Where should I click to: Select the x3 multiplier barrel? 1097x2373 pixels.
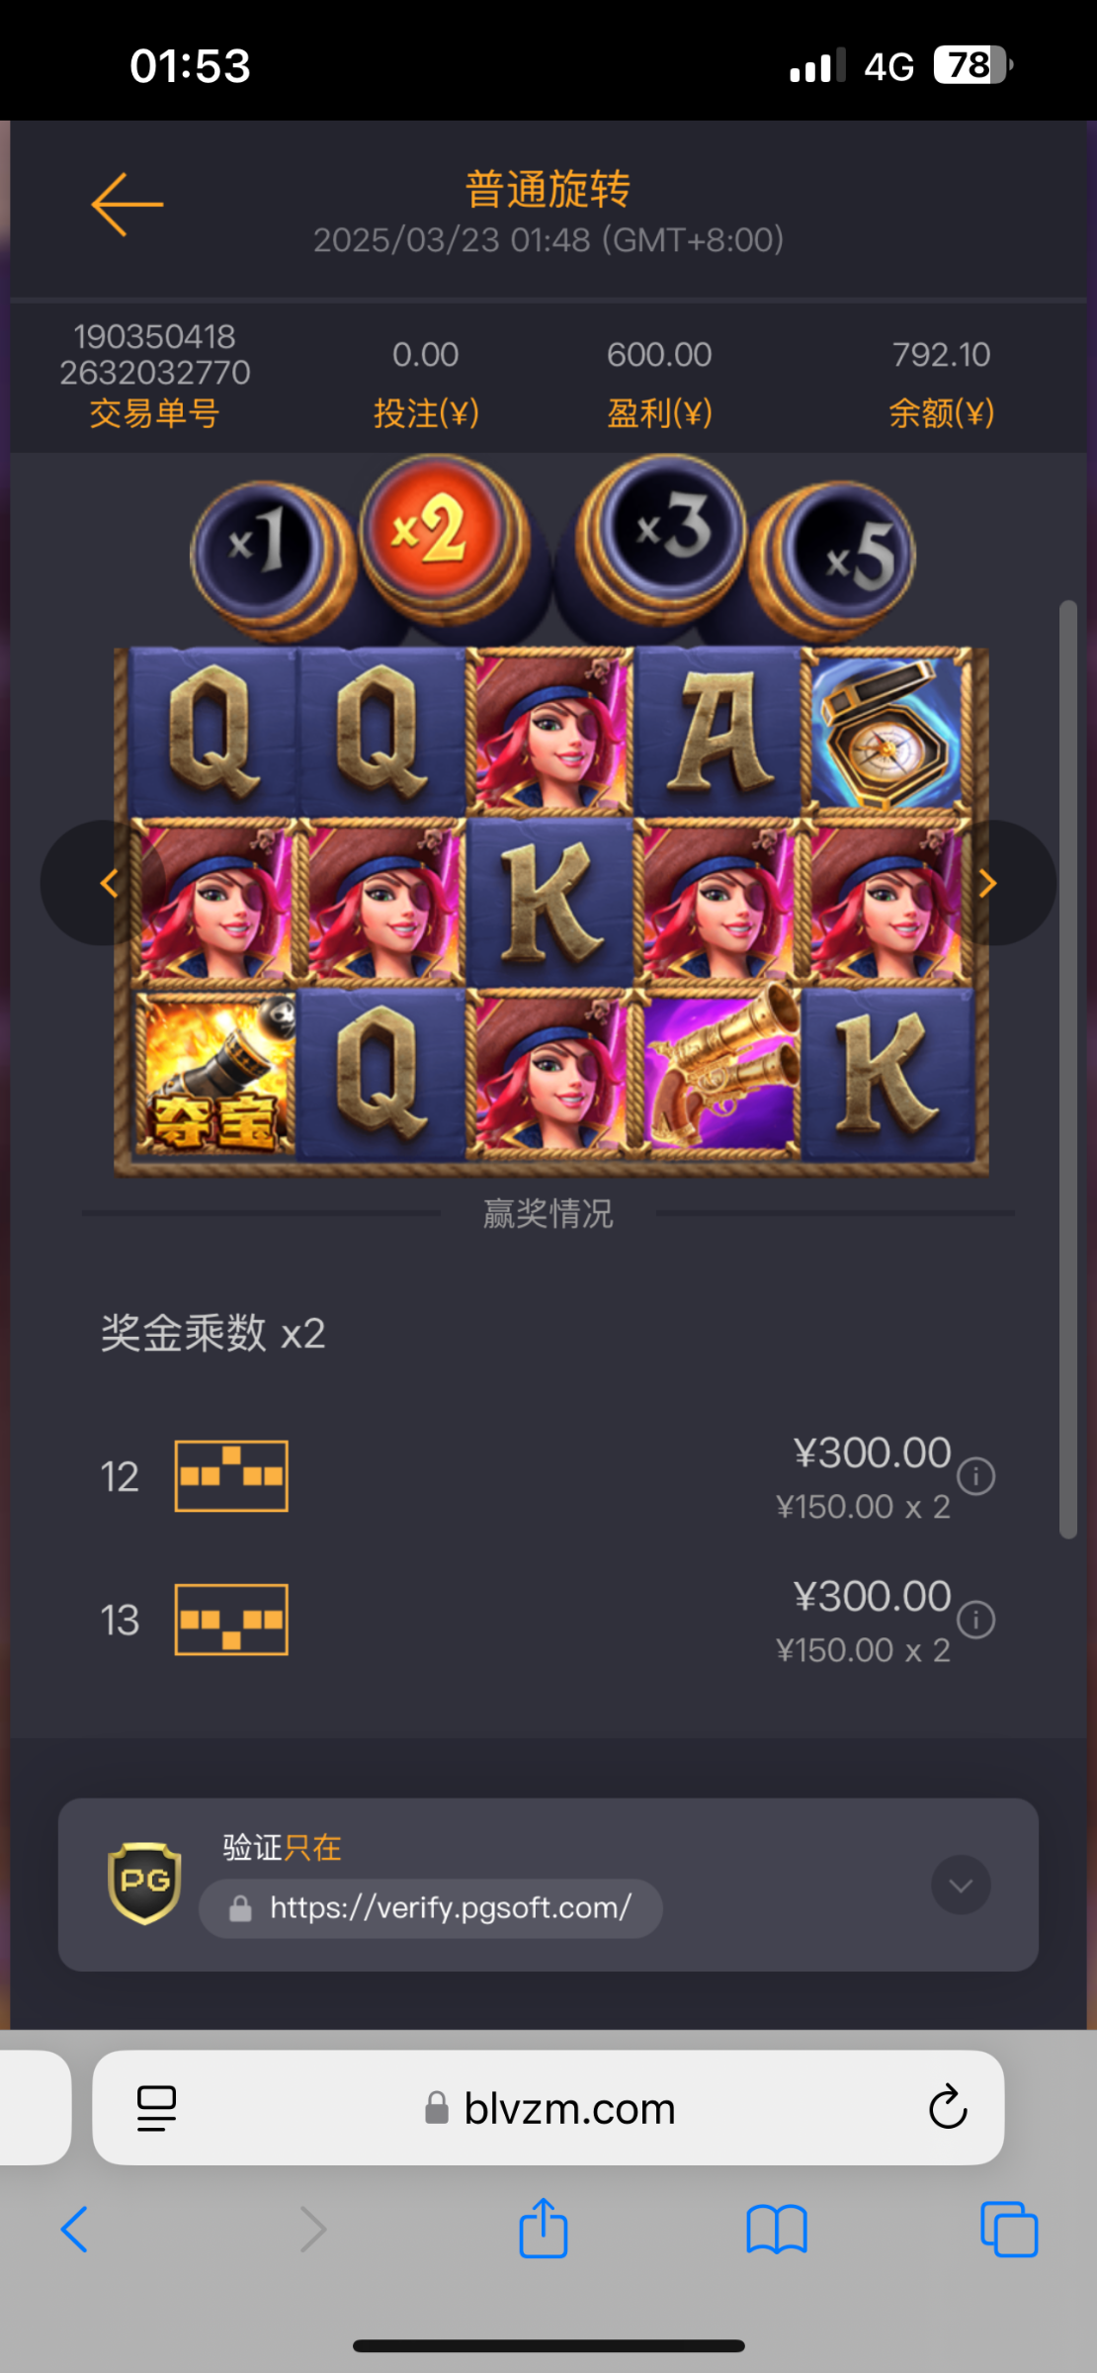(x=662, y=534)
